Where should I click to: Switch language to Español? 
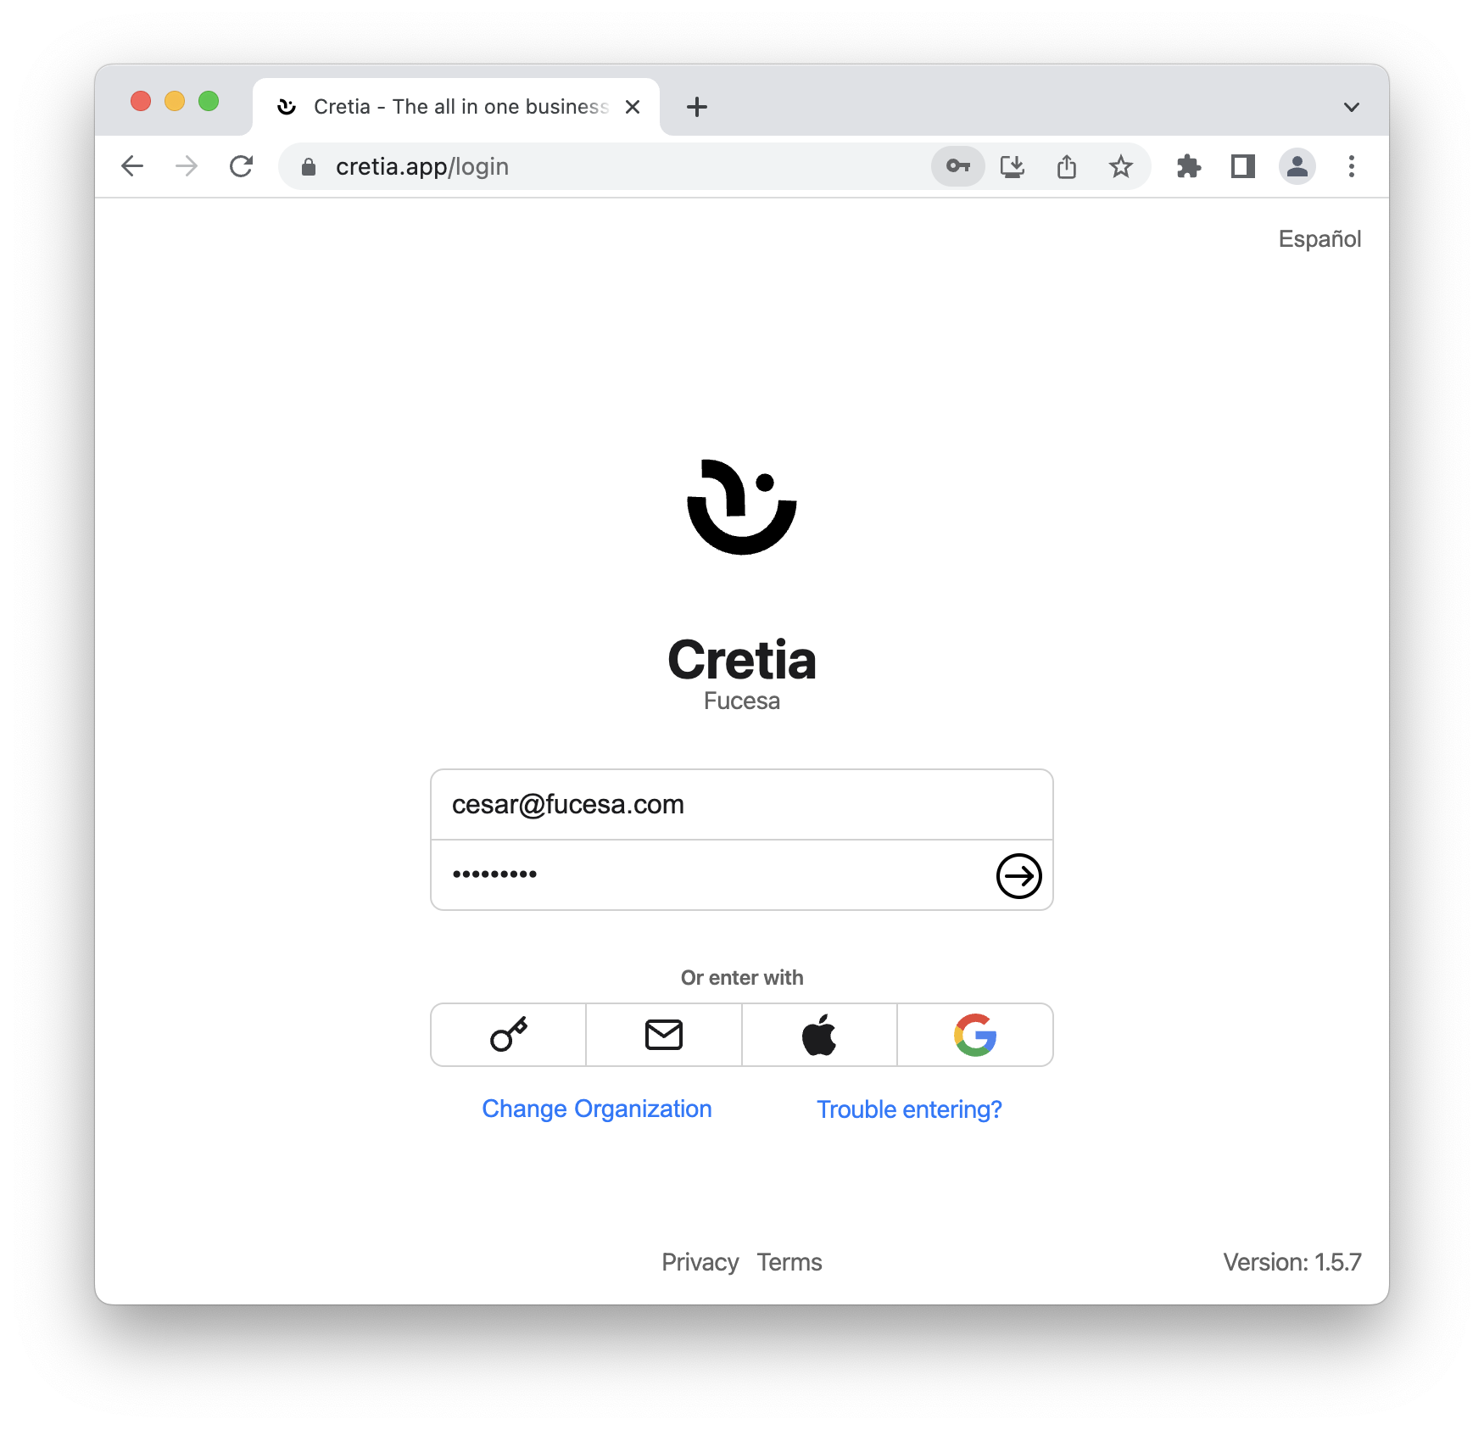(1319, 239)
